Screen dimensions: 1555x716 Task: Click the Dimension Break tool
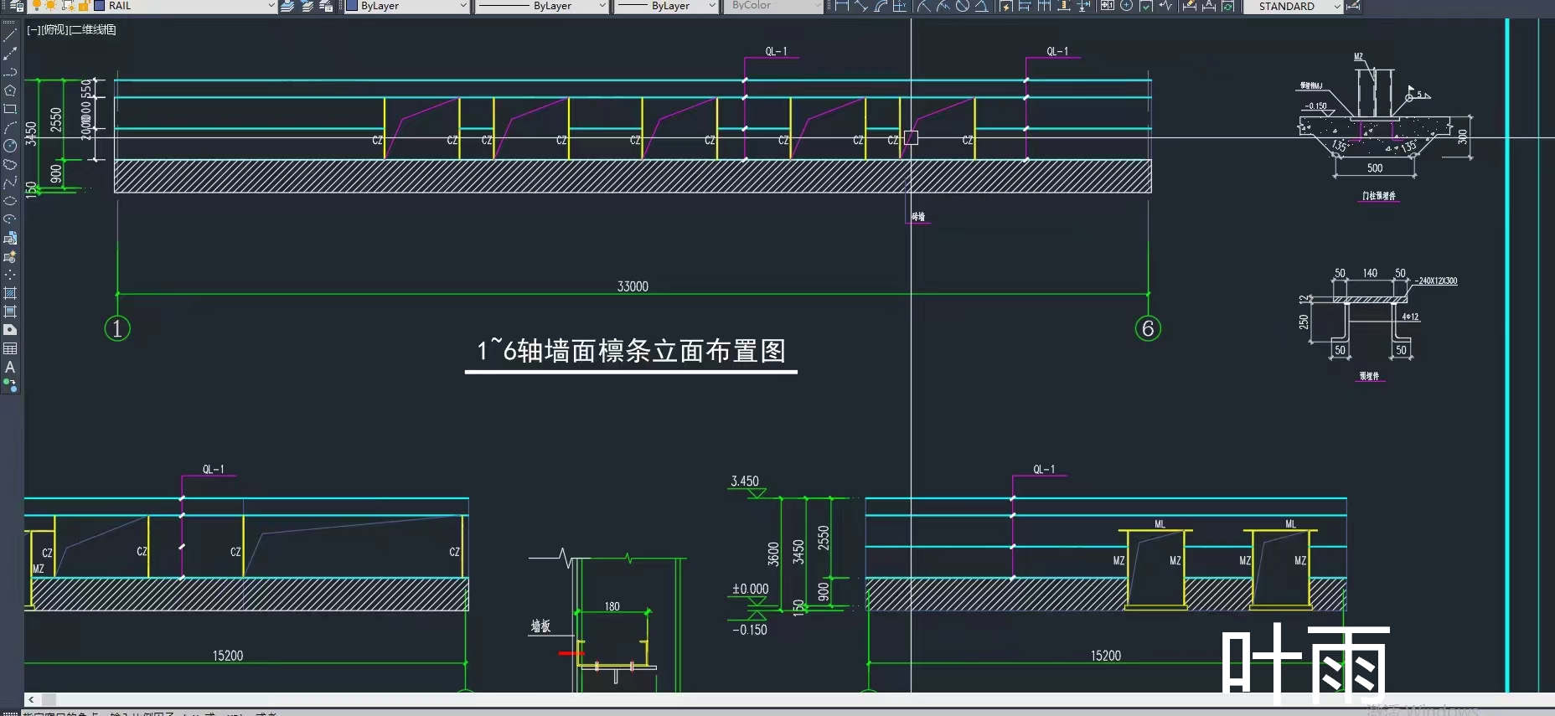1083,6
